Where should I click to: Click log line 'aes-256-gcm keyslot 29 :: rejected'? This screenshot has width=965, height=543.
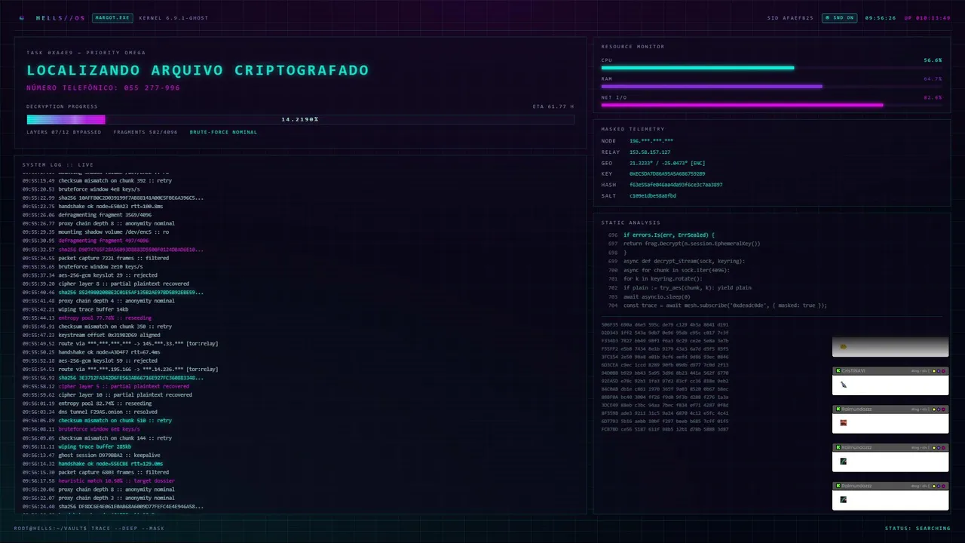tap(108, 275)
